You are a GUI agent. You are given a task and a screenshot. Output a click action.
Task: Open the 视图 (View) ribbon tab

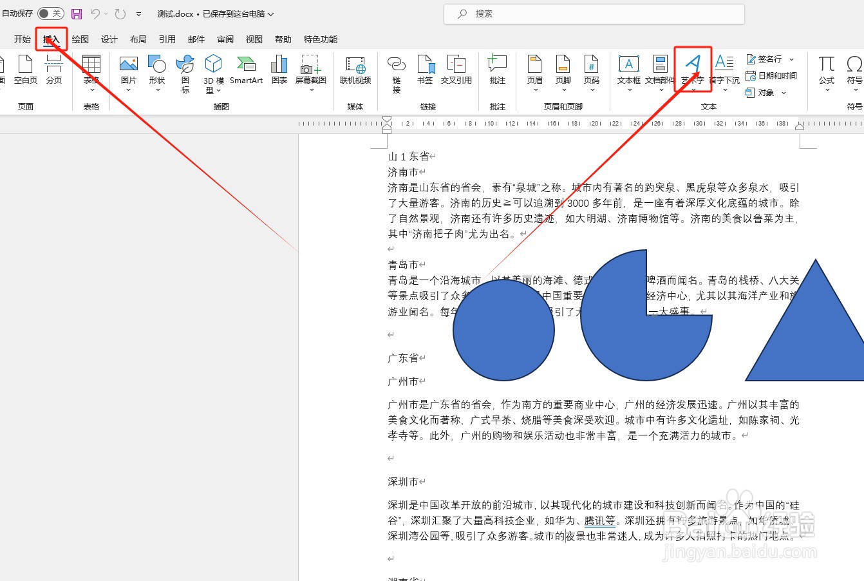(x=254, y=39)
